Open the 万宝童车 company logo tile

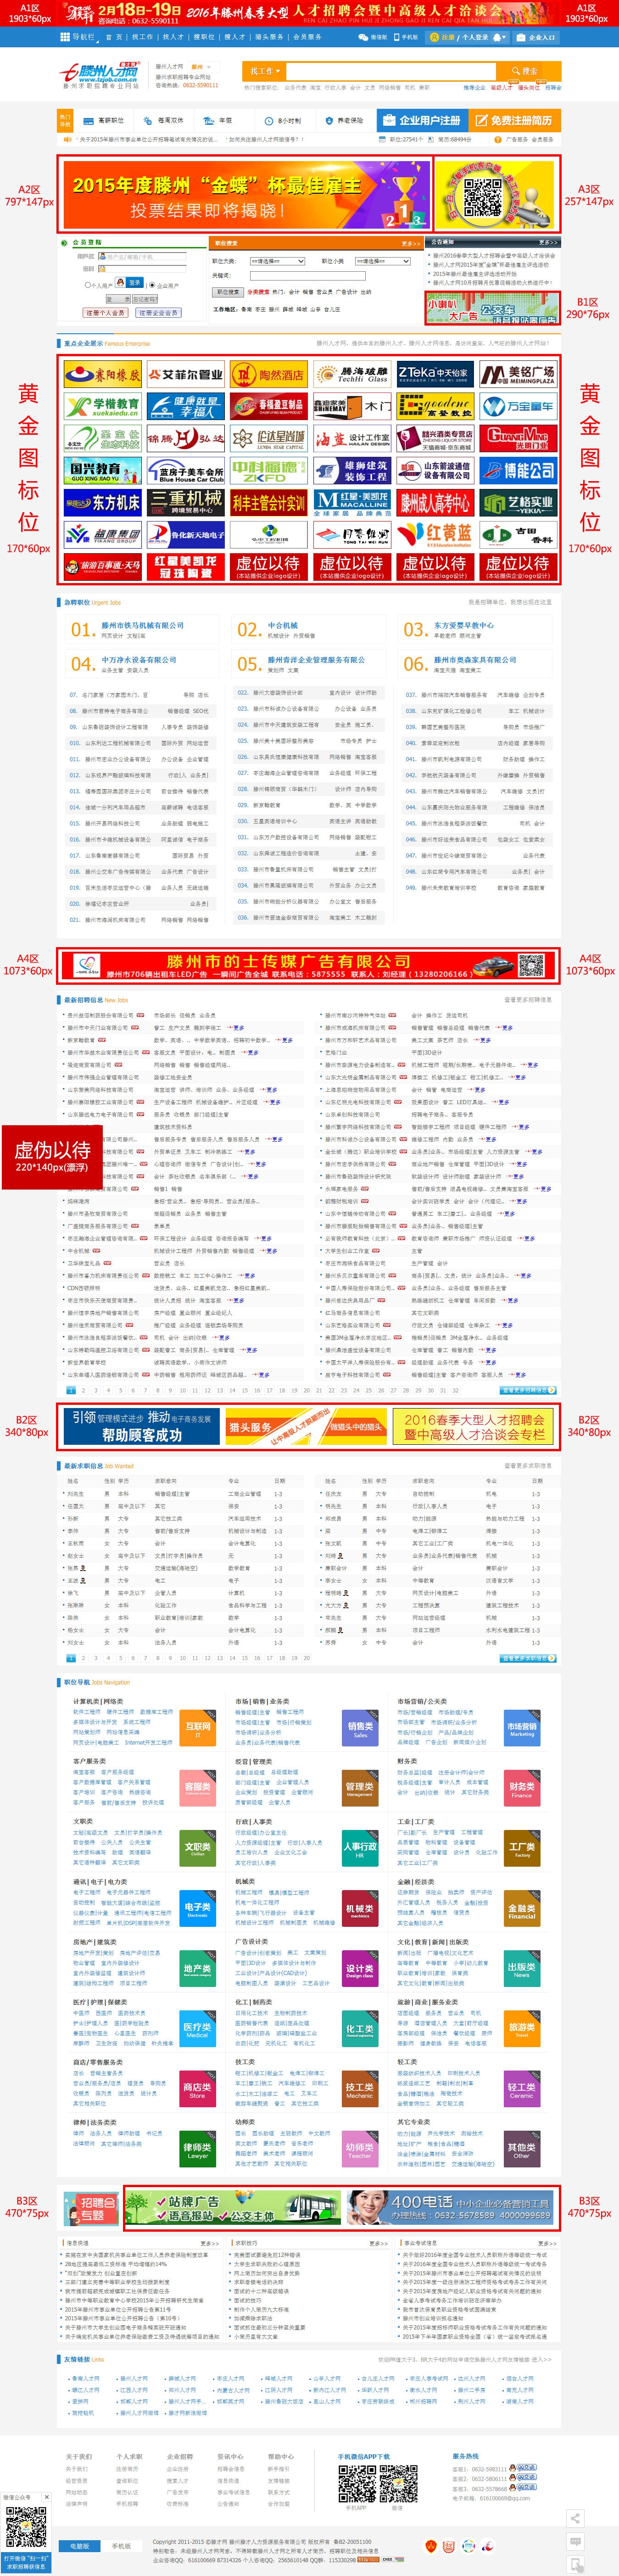(518, 406)
